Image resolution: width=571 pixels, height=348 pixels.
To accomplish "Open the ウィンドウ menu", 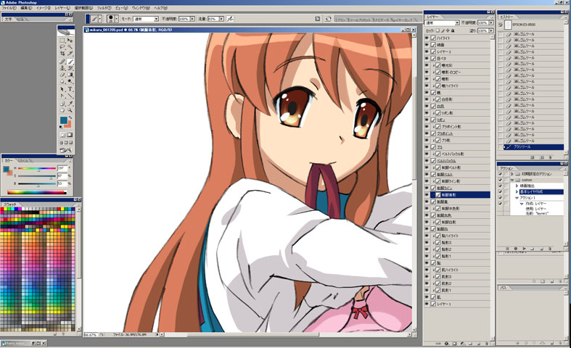I will pos(141,8).
